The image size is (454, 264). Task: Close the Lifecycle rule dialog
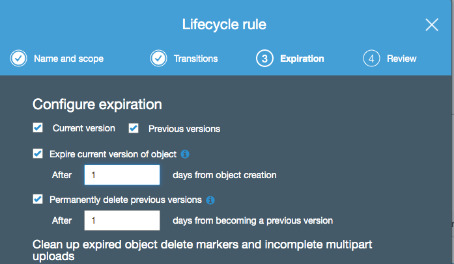click(432, 25)
